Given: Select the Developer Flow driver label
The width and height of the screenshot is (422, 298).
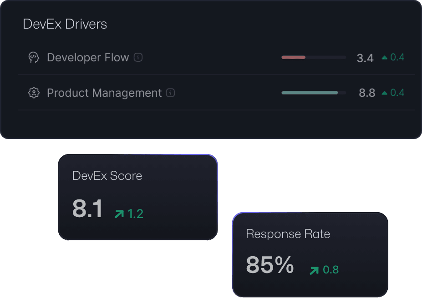Looking at the screenshot, I should [88, 58].
